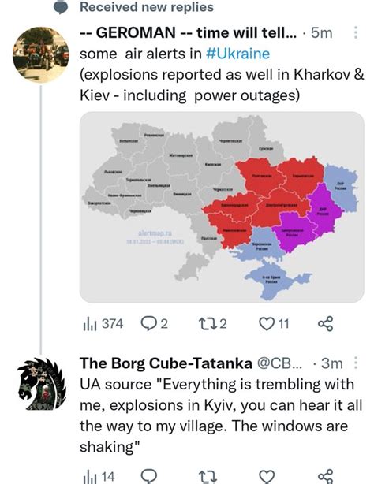Open more options on GEROMAN's tweet

pyautogui.click(x=355, y=32)
